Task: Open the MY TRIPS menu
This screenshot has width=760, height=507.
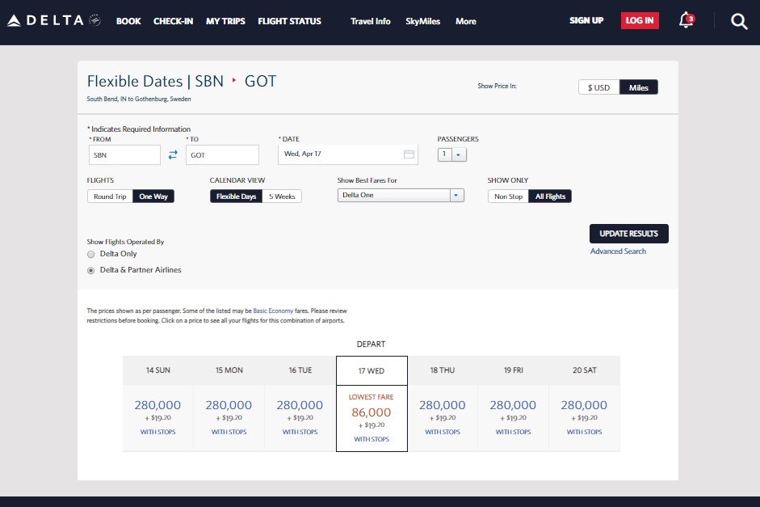Action: [225, 21]
